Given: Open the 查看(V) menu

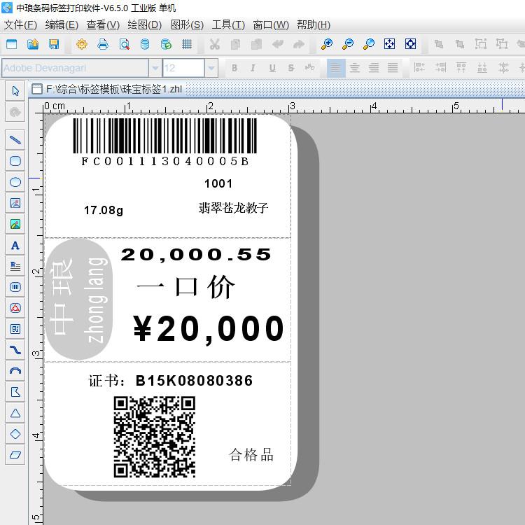Looking at the screenshot, I should point(103,24).
